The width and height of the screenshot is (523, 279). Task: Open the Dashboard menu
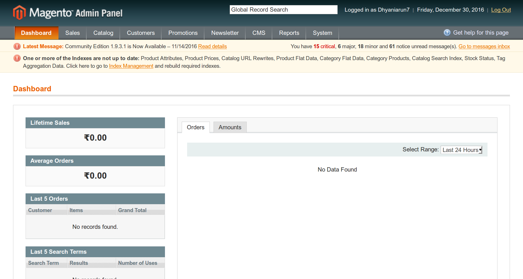click(x=36, y=33)
